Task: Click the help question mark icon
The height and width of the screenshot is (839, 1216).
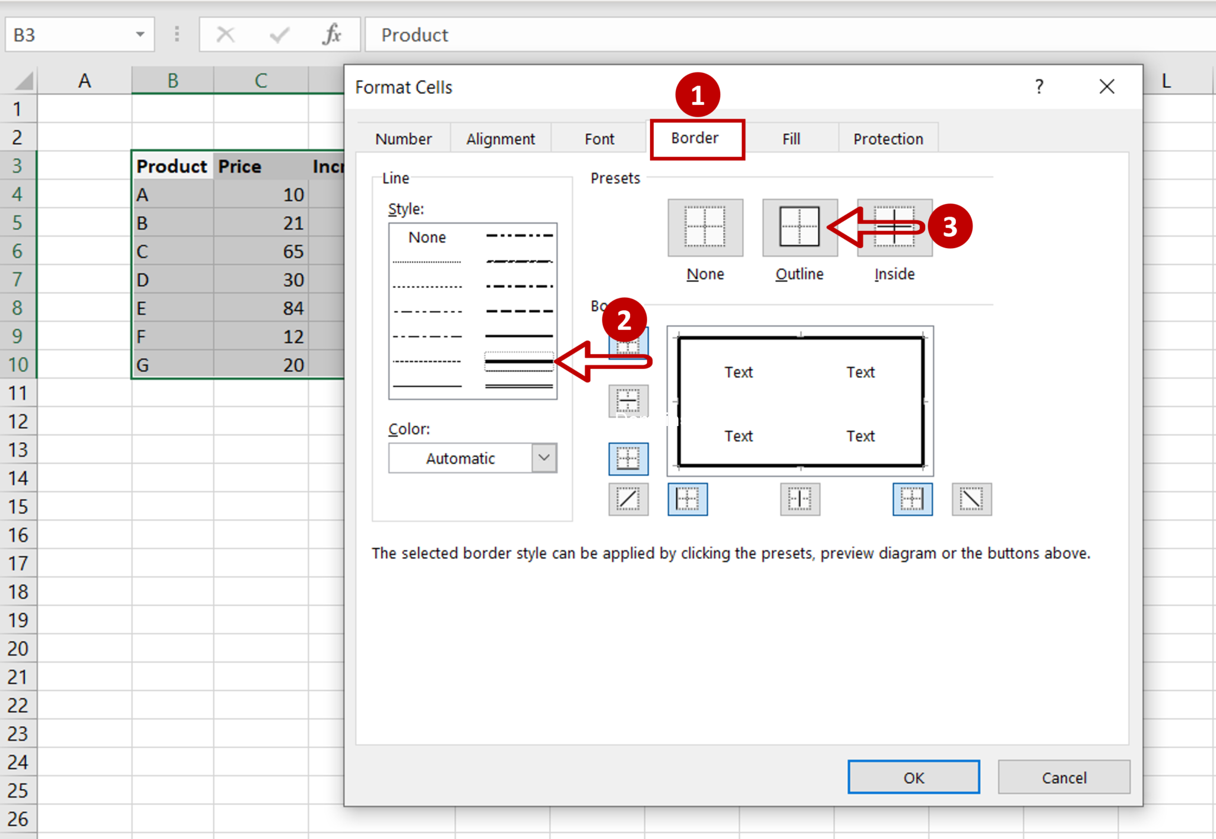Action: click(x=1039, y=87)
